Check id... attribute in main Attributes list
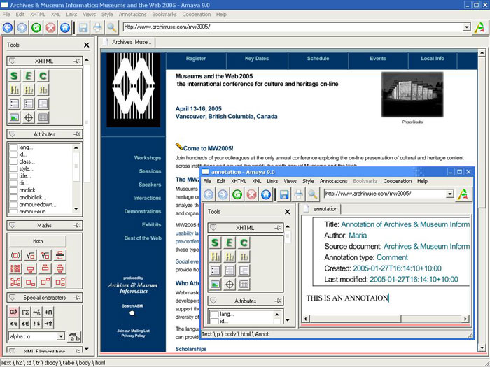The image size is (490, 367). pyautogui.click(x=13, y=154)
